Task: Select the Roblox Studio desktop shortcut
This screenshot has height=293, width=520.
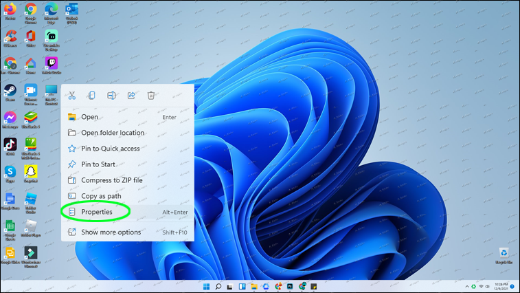Action: [30, 203]
